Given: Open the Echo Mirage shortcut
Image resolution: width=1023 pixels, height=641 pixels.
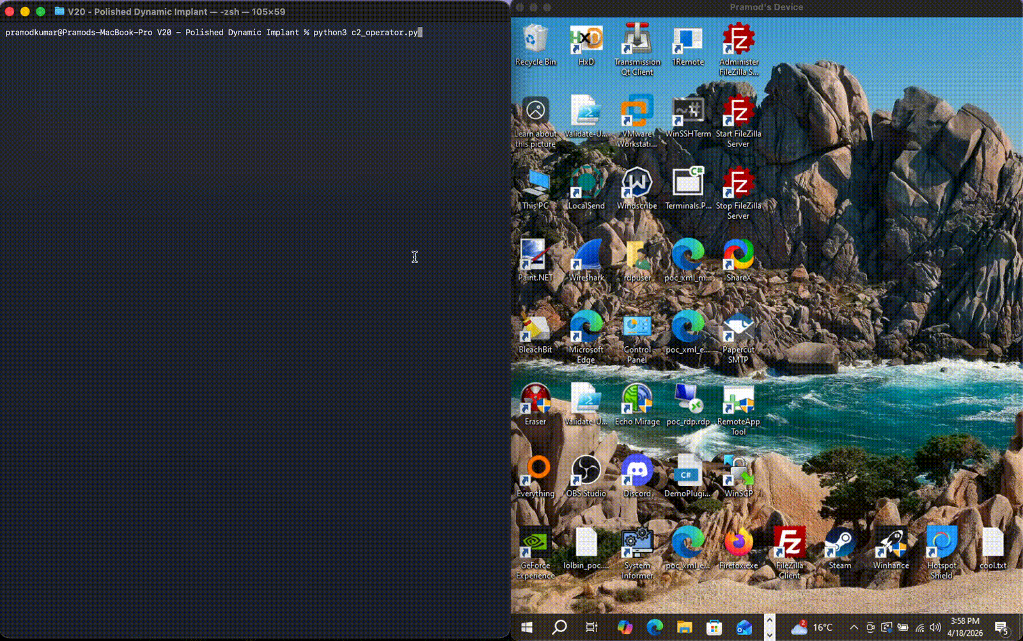Looking at the screenshot, I should point(637,404).
